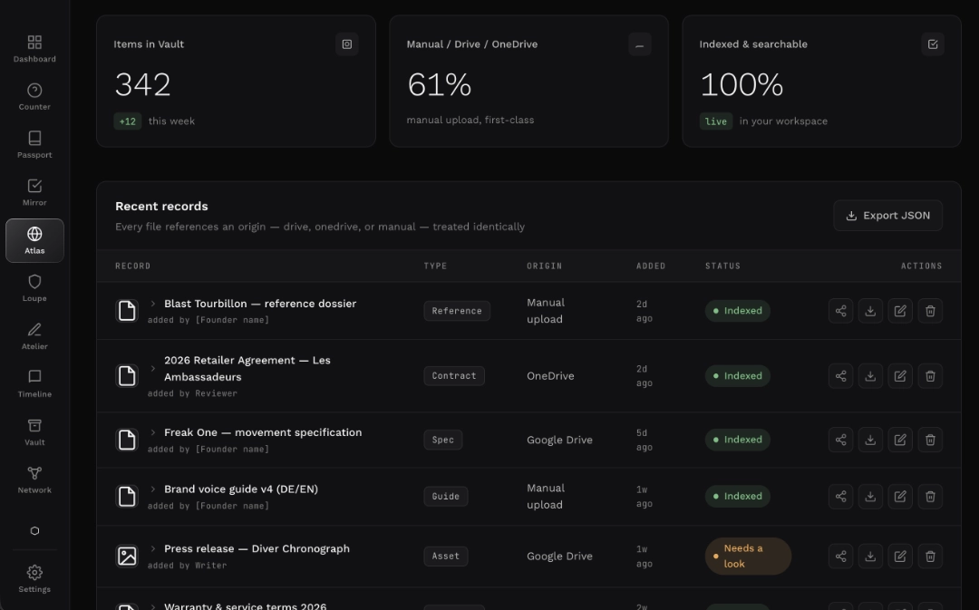This screenshot has width=979, height=610.
Task: Open the Atlas section
Action: point(34,240)
